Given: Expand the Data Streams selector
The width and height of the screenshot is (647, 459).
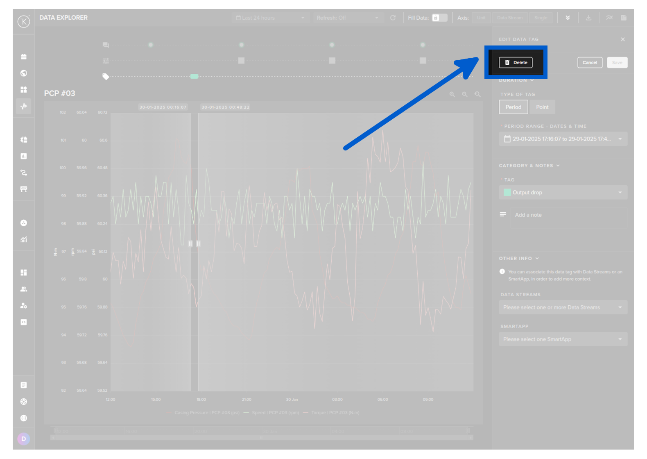Looking at the screenshot, I should (x=563, y=307).
